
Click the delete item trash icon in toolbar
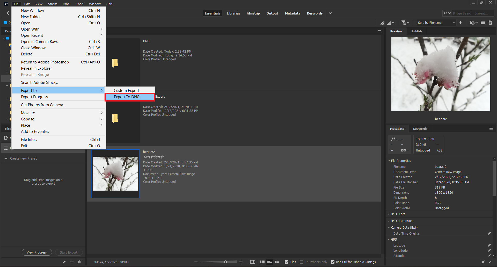coord(490,23)
